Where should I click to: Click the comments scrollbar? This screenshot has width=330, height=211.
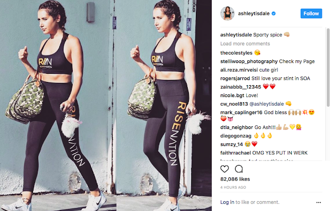pos(328,68)
